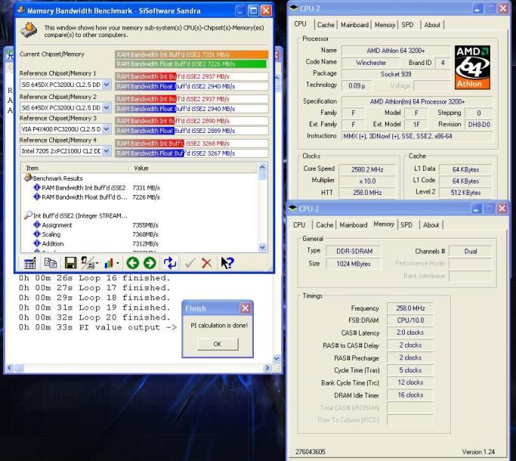Open Reference Chipset/Memory 1 dropdown

click(x=107, y=85)
